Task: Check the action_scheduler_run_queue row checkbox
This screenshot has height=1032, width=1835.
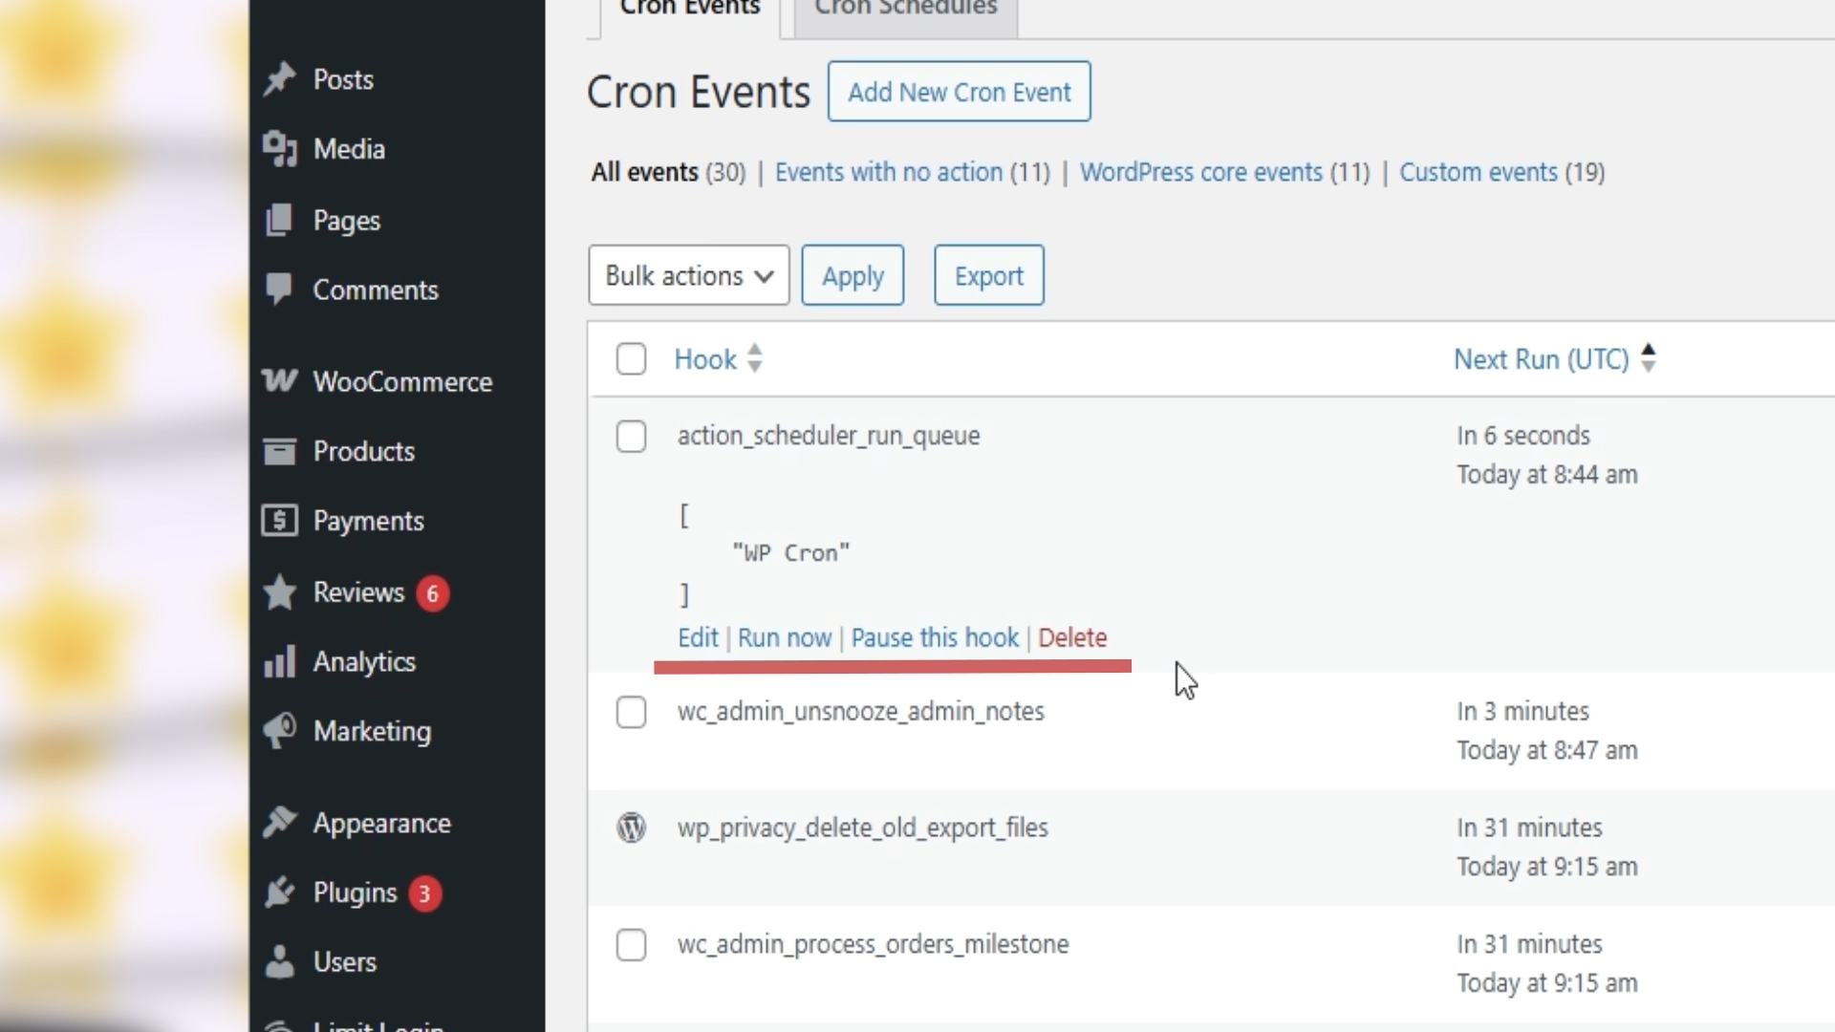Action: [631, 437]
